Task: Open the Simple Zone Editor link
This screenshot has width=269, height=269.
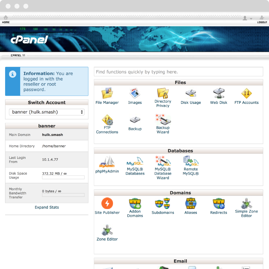Action: 246,214
